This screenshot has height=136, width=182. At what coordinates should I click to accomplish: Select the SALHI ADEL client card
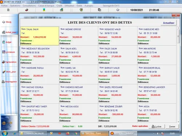[79, 55]
